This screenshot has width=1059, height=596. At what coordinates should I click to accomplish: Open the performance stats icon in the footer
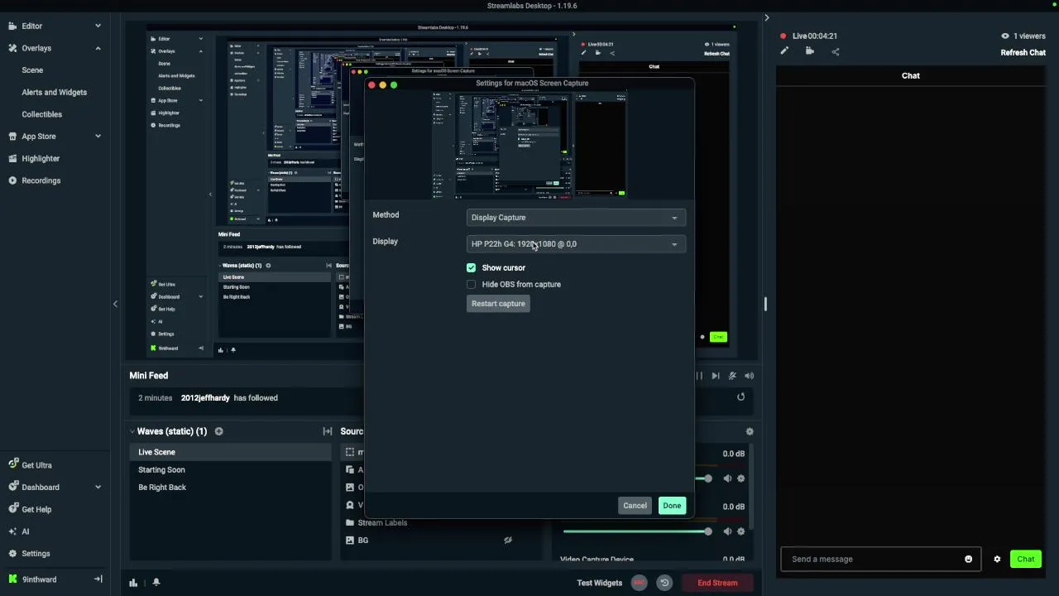coord(133,583)
